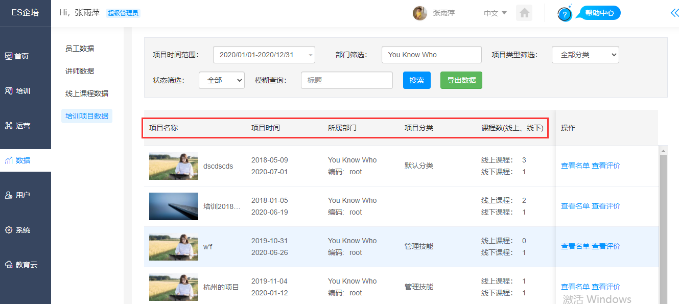Click the 所属部门 column header

click(342, 128)
